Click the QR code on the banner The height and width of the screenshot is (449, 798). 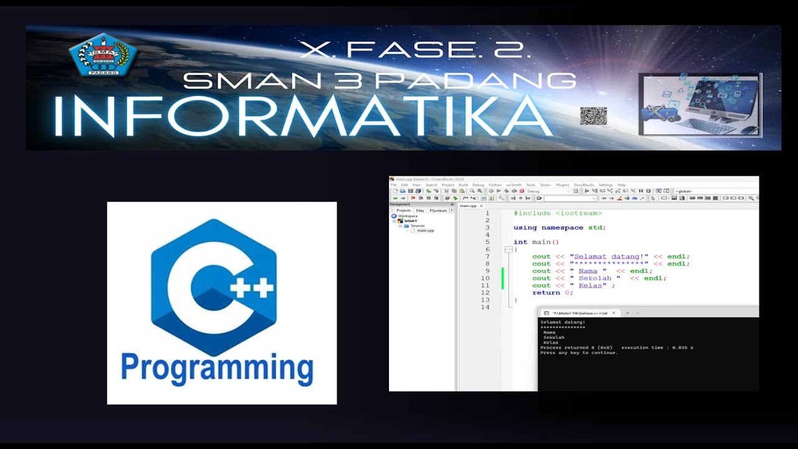coord(594,116)
